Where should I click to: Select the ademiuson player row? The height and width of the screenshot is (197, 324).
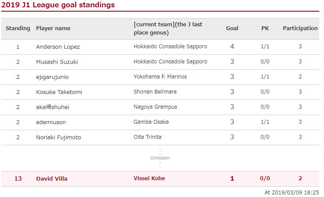coord(160,122)
